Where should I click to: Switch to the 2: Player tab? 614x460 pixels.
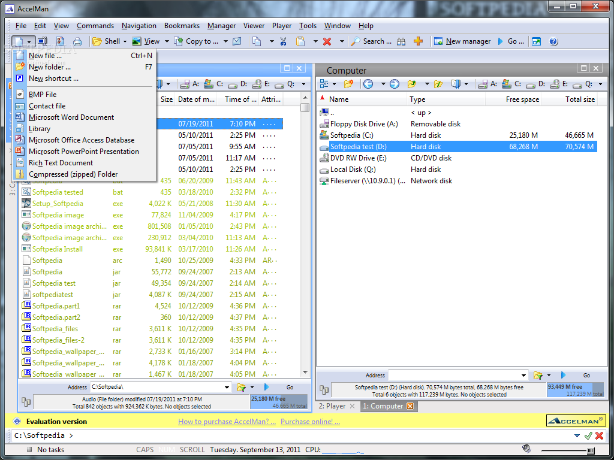[x=332, y=406]
